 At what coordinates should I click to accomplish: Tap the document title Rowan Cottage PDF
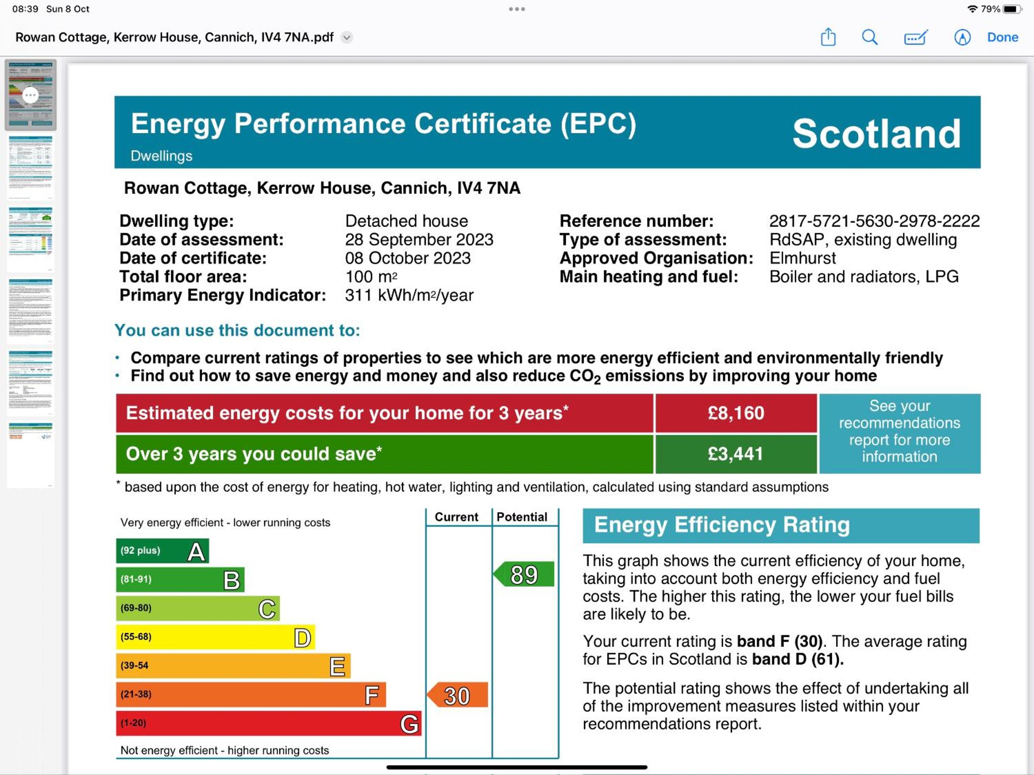coord(174,37)
